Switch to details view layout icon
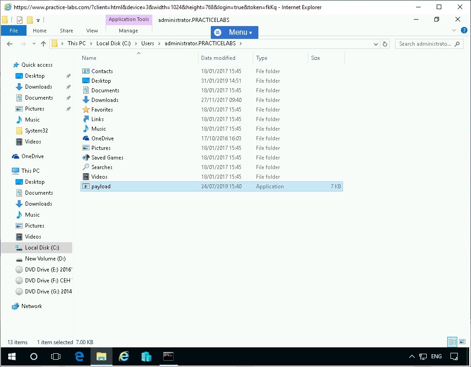 click(452, 342)
